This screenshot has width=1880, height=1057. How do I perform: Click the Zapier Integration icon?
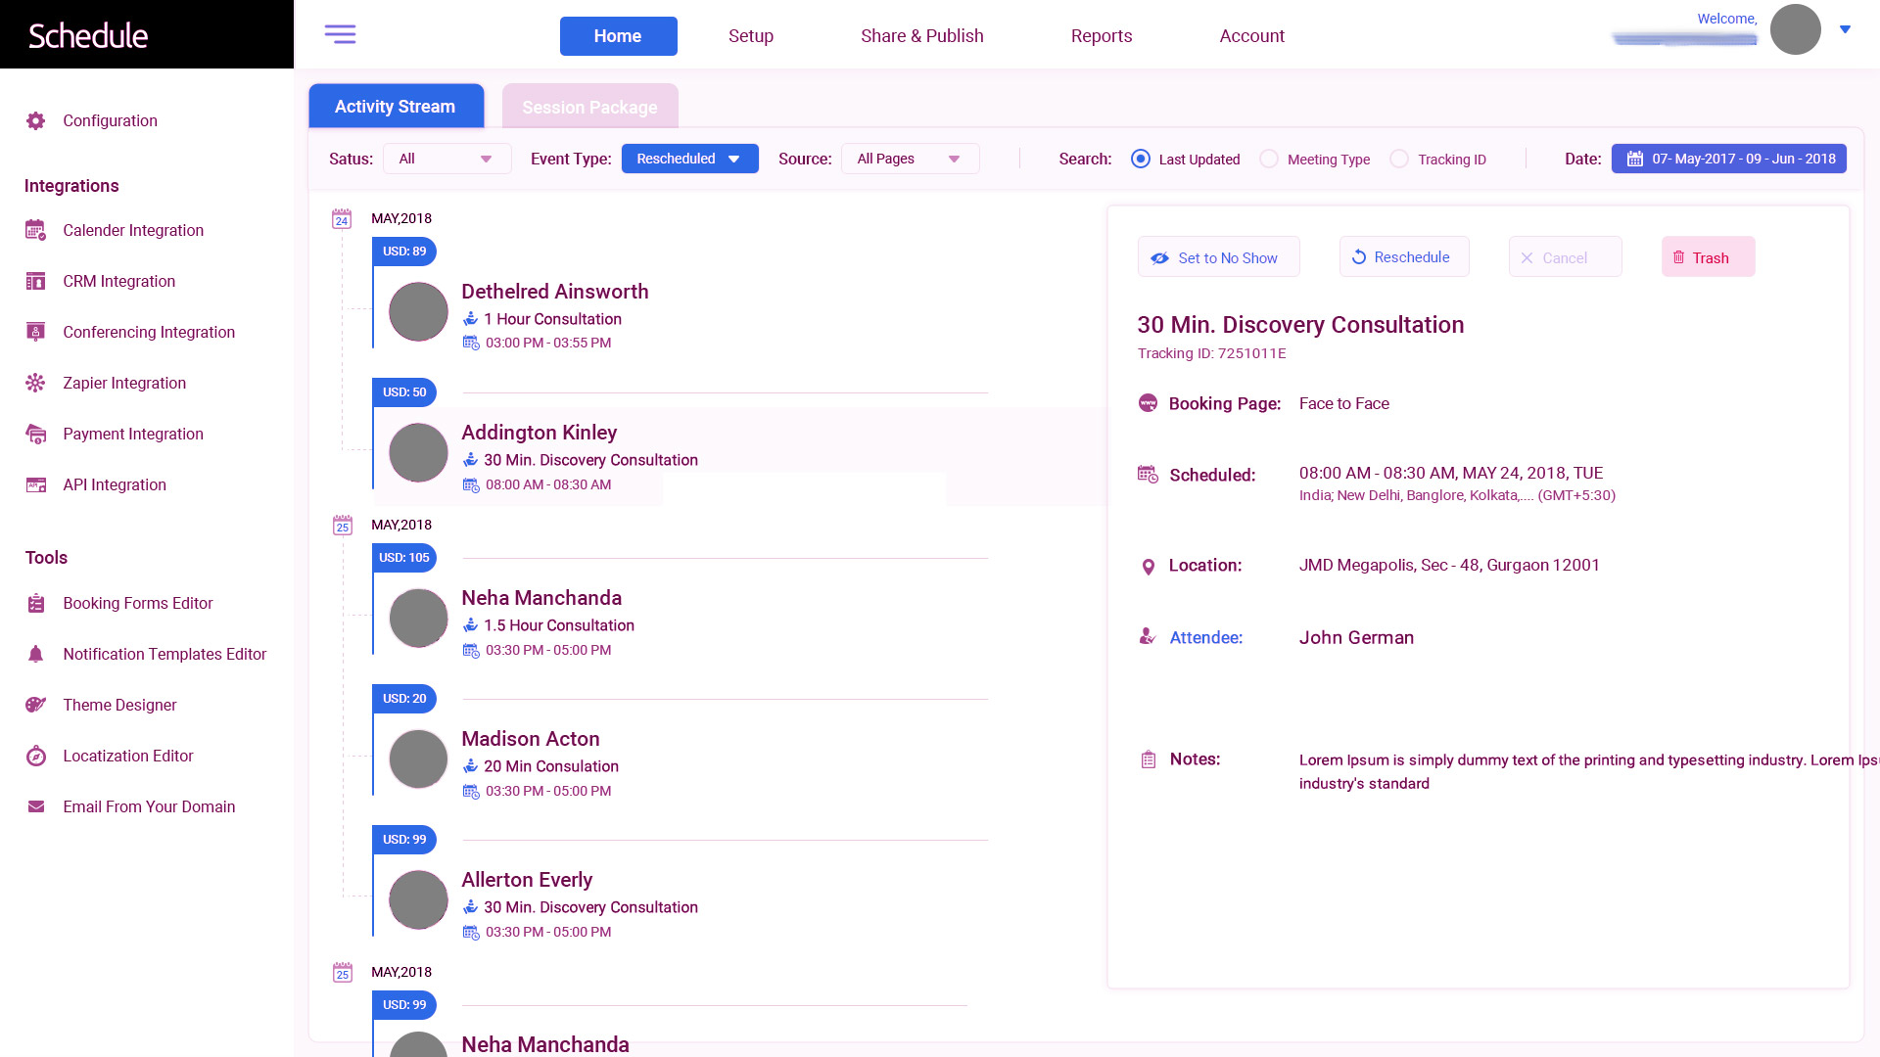(36, 383)
